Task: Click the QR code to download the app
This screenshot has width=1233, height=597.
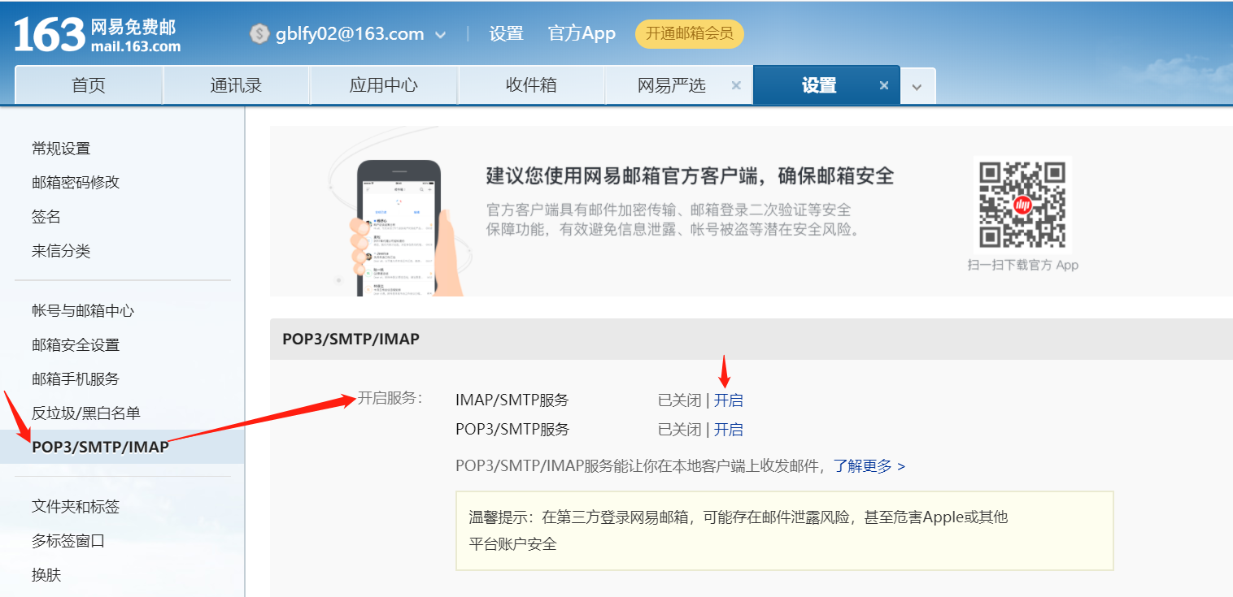Action: [1022, 205]
